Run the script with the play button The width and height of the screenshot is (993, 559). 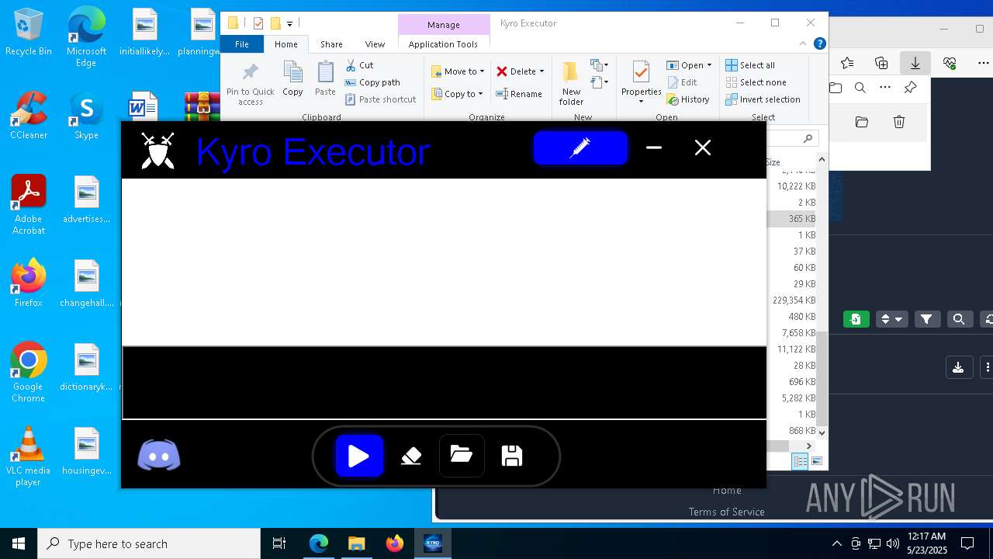[x=359, y=456]
